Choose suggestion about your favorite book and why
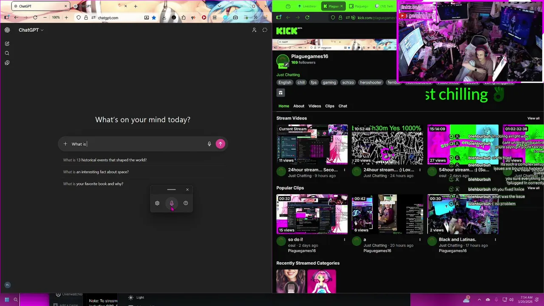Image resolution: width=544 pixels, height=306 pixels. (x=93, y=184)
